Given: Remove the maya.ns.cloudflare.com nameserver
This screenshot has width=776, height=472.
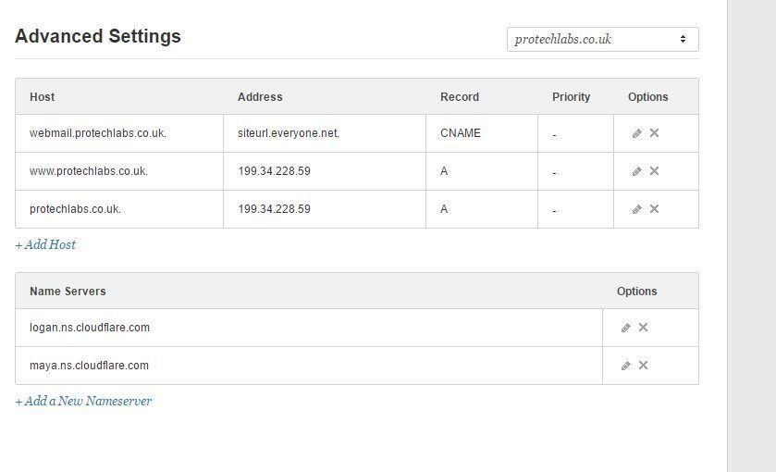Looking at the screenshot, I should pos(644,365).
